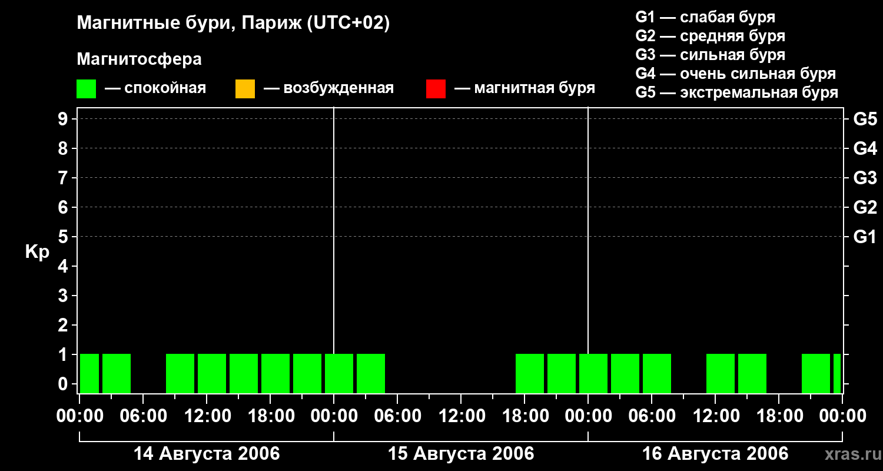Click the right-axis 'G4' storm level label
The height and width of the screenshot is (471, 883).
click(x=865, y=148)
